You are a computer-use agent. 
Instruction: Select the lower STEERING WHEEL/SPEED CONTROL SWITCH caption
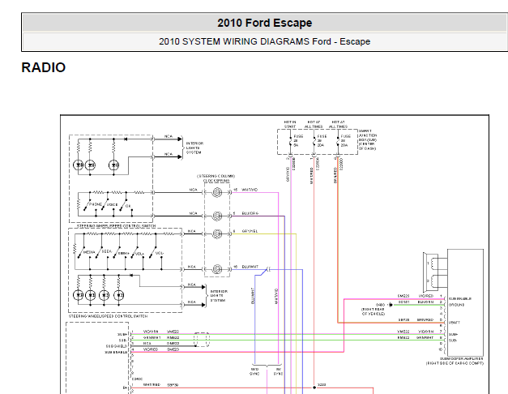(108, 316)
